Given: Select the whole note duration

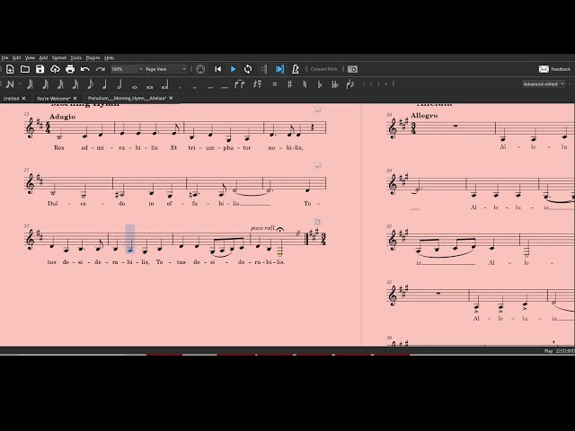Looking at the screenshot, I should click(x=135, y=87).
